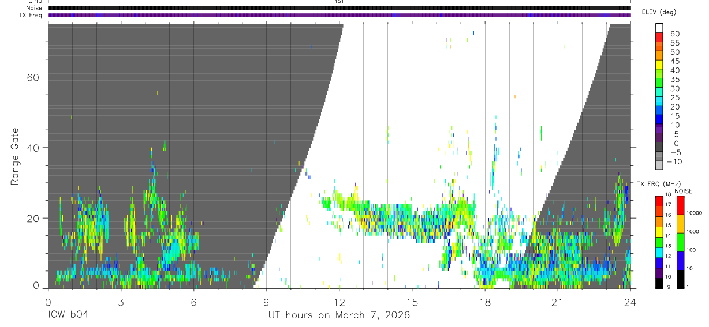Screen dimensions: 709x327
Task: Click the TX FRQ scale value 13
Action: pyautogui.click(x=668, y=246)
